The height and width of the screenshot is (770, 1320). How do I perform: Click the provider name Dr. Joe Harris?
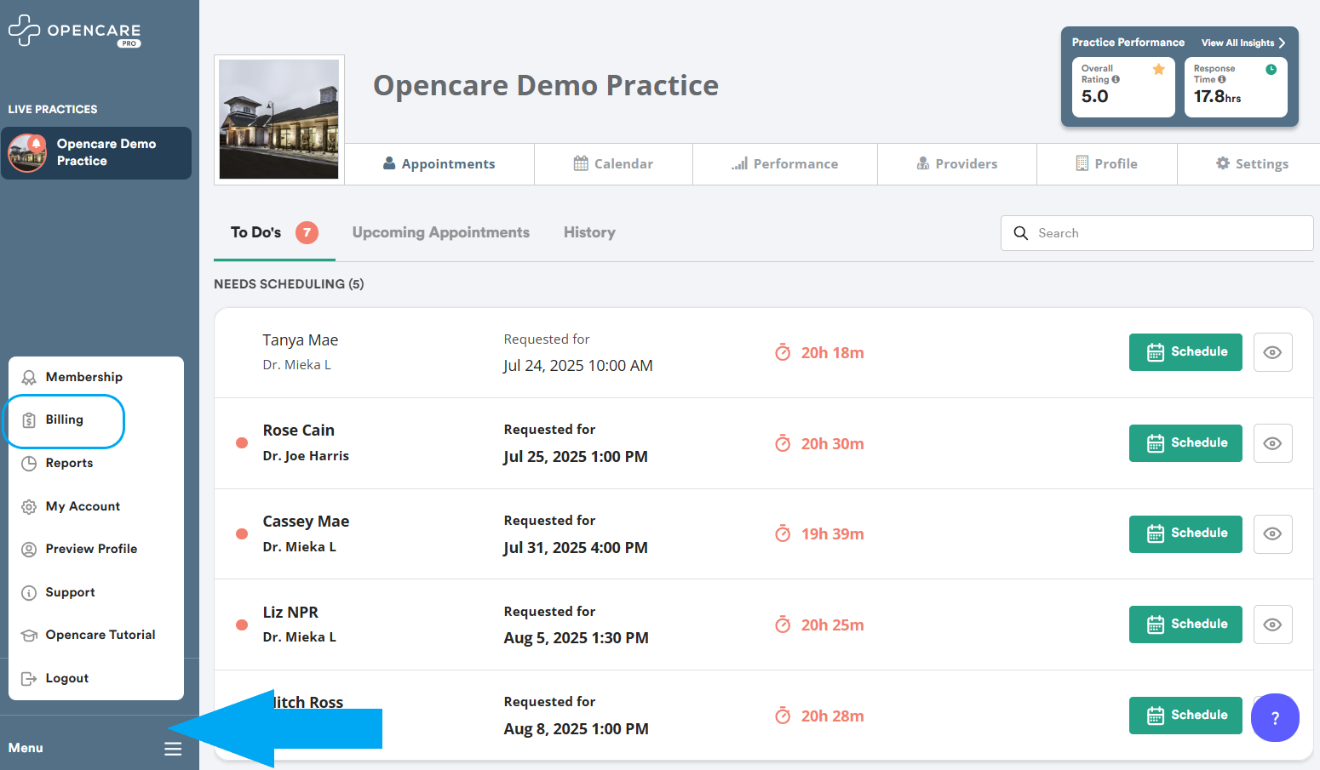(x=306, y=456)
